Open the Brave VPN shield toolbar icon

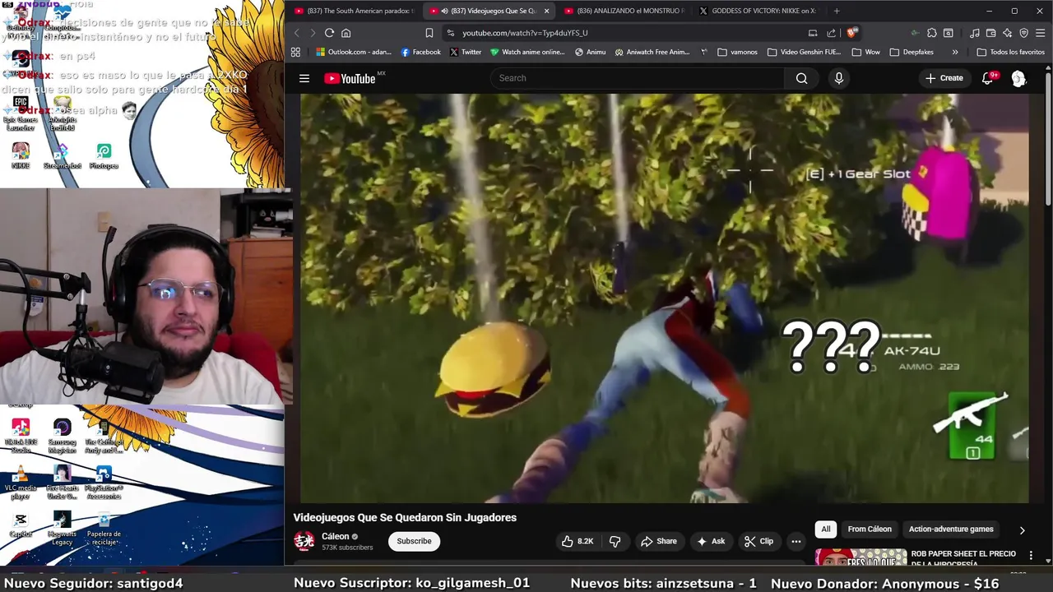(x=1023, y=33)
